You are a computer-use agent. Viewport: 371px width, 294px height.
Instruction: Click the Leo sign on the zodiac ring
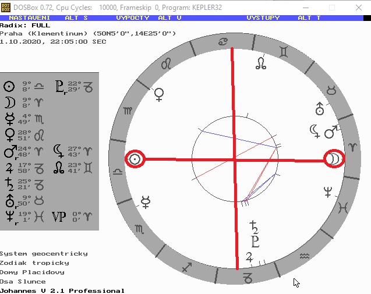tap(166, 63)
